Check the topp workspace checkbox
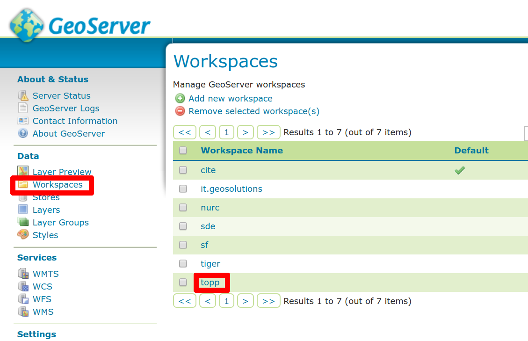Image resolution: width=528 pixels, height=341 pixels. (183, 282)
